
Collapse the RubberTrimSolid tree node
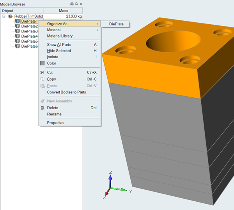click(4, 16)
